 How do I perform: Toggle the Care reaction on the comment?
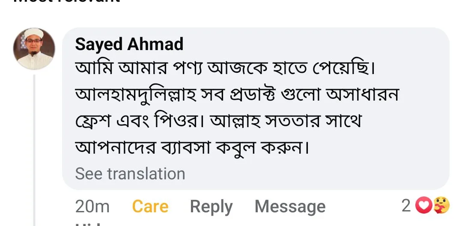pyautogui.click(x=150, y=206)
